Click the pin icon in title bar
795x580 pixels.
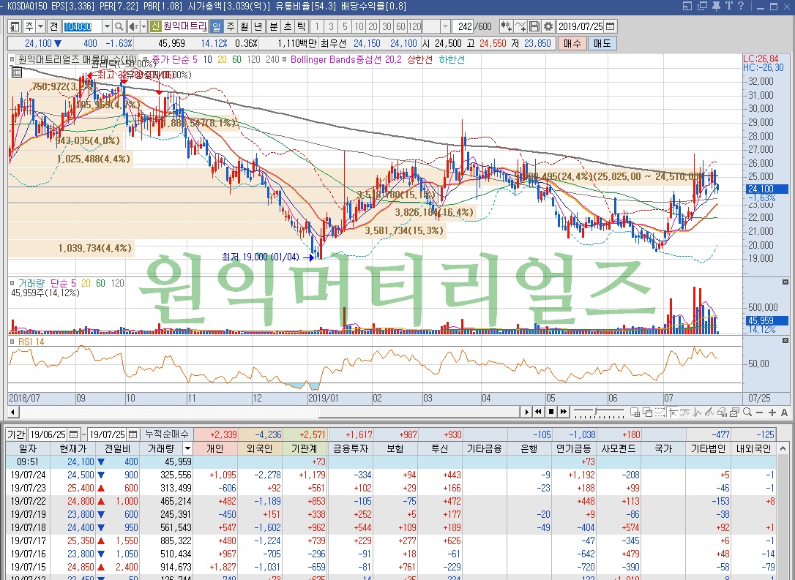[716, 6]
